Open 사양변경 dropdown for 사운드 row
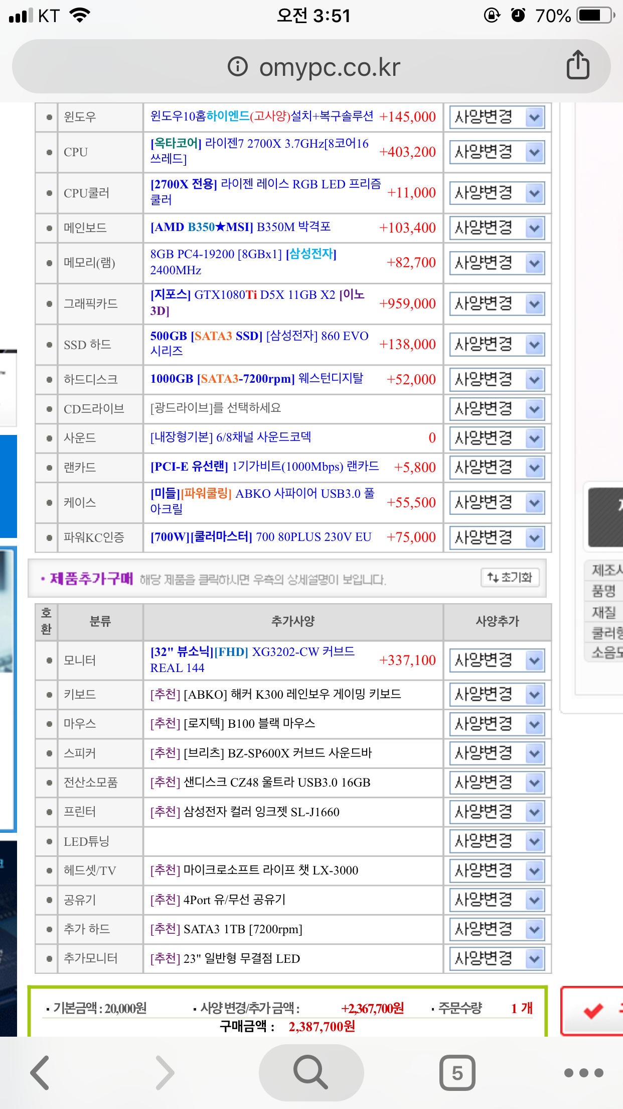This screenshot has width=623, height=1109. pos(497,438)
